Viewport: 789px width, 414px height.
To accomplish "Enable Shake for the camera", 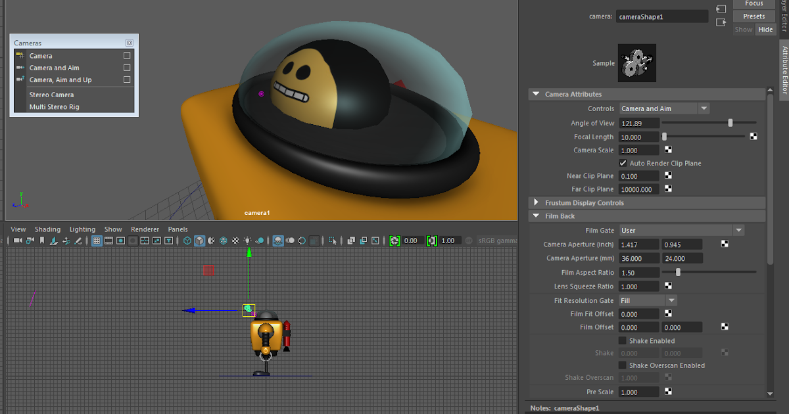I will coord(622,340).
